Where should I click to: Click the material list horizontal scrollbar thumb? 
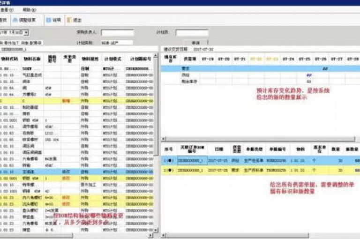pyautogui.click(x=36, y=235)
